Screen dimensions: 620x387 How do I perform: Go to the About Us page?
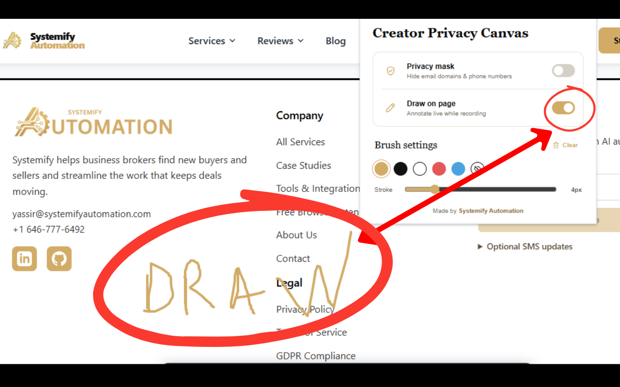tap(296, 235)
